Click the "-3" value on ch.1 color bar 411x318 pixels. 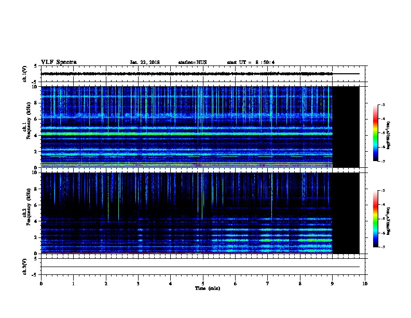pyautogui.click(x=382, y=104)
